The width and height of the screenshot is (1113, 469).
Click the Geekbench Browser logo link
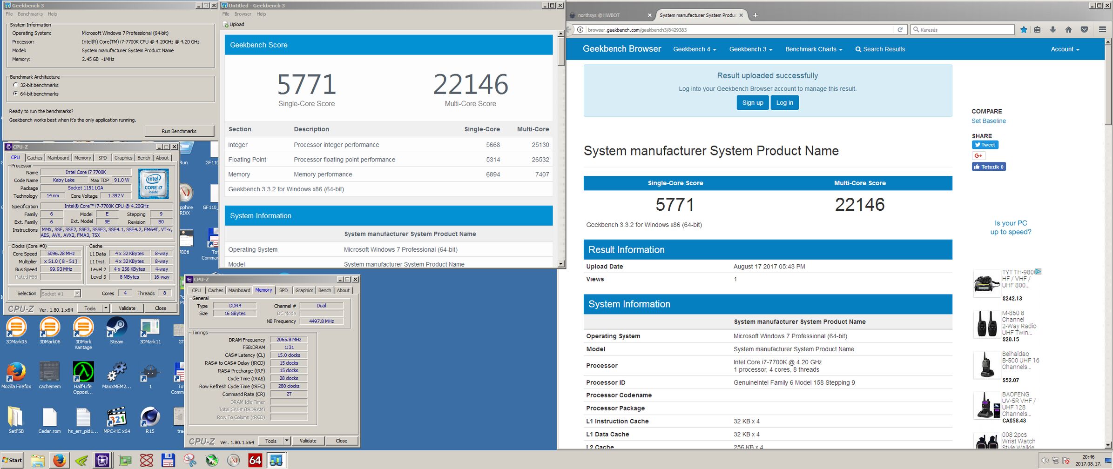[x=621, y=49]
